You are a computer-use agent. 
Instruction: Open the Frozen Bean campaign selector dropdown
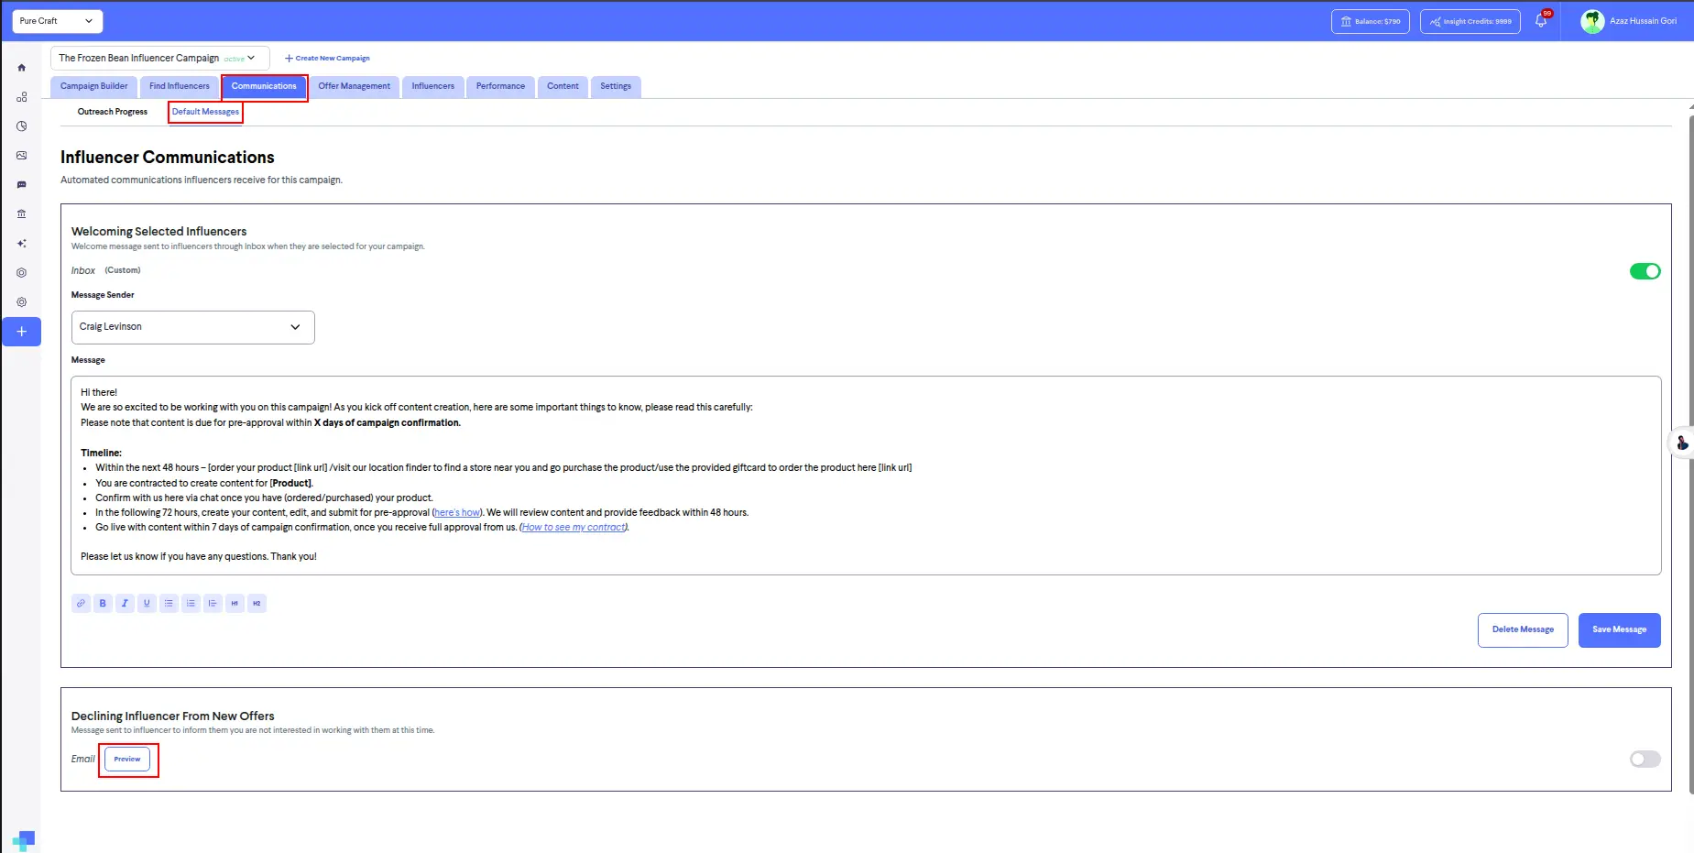[x=159, y=58]
